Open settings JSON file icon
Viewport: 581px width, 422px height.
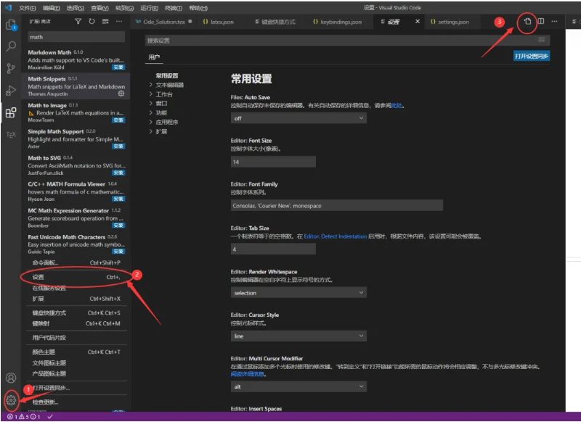pos(527,22)
